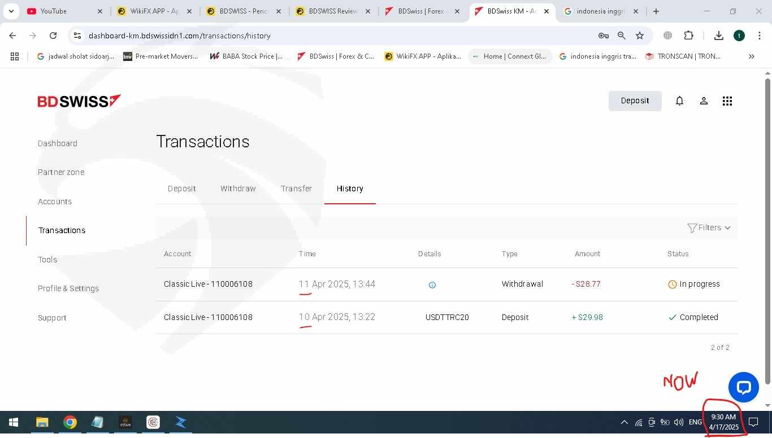Show hidden system tray icons
Viewport: 772px width, 438px height.
(x=624, y=422)
